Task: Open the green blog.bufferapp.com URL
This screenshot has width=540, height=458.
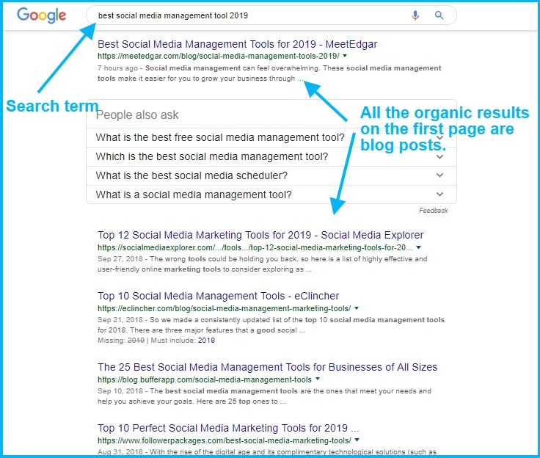Action: 205,379
